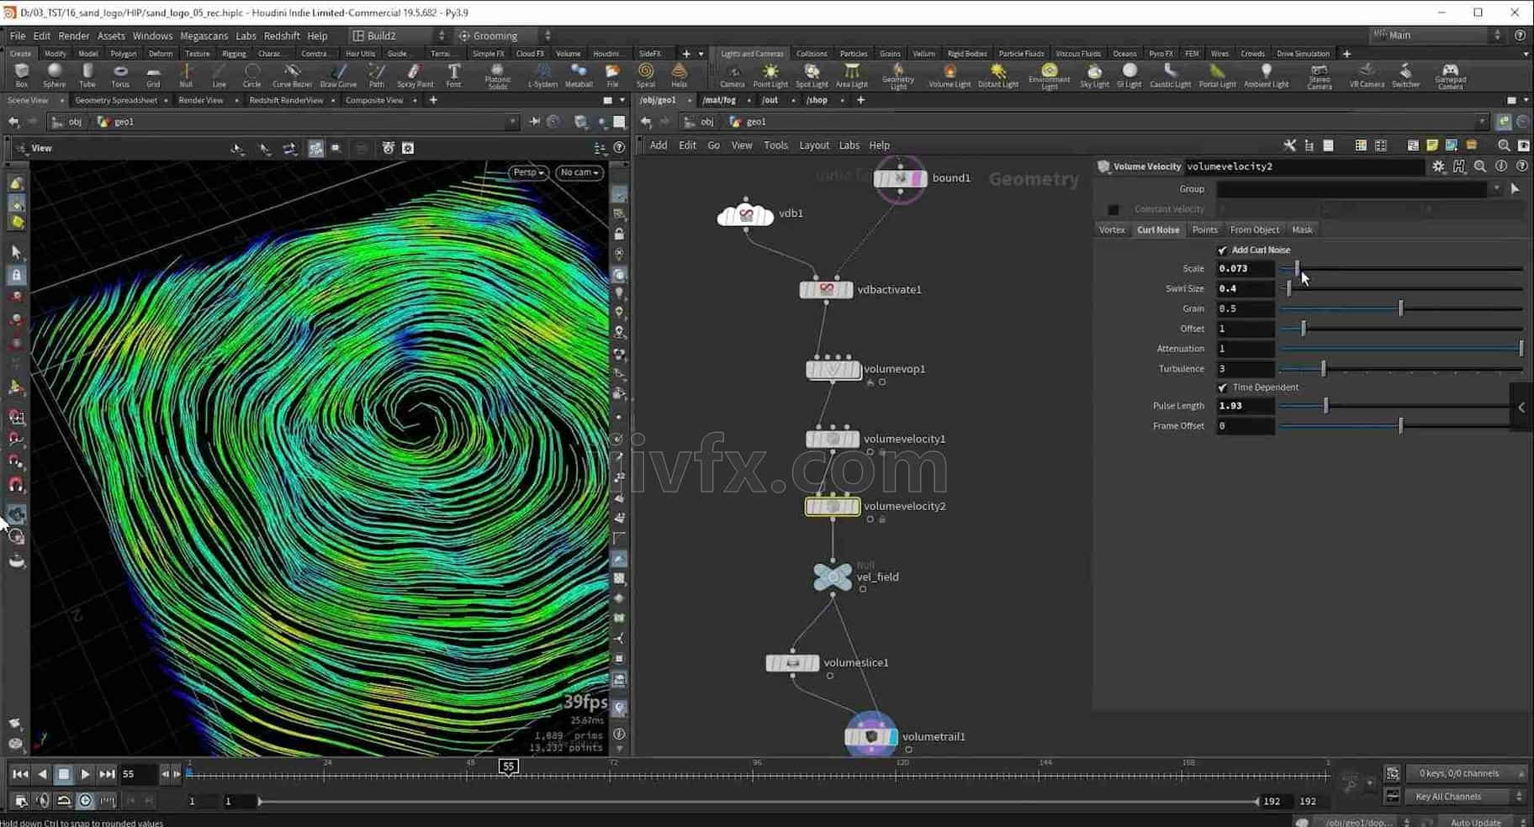1534x827 pixels.
Task: Open the Megascans menu
Action: (x=204, y=35)
